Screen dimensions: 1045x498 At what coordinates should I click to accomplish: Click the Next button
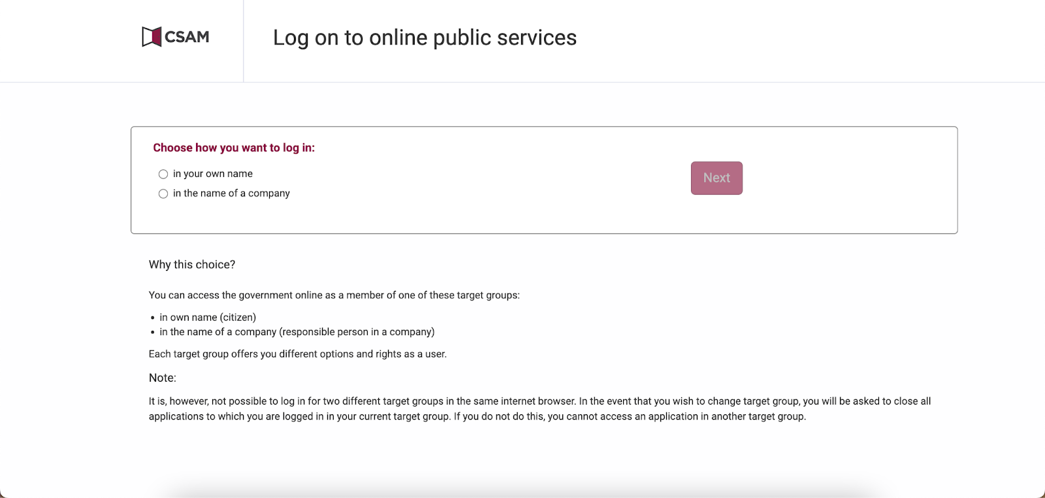(716, 178)
